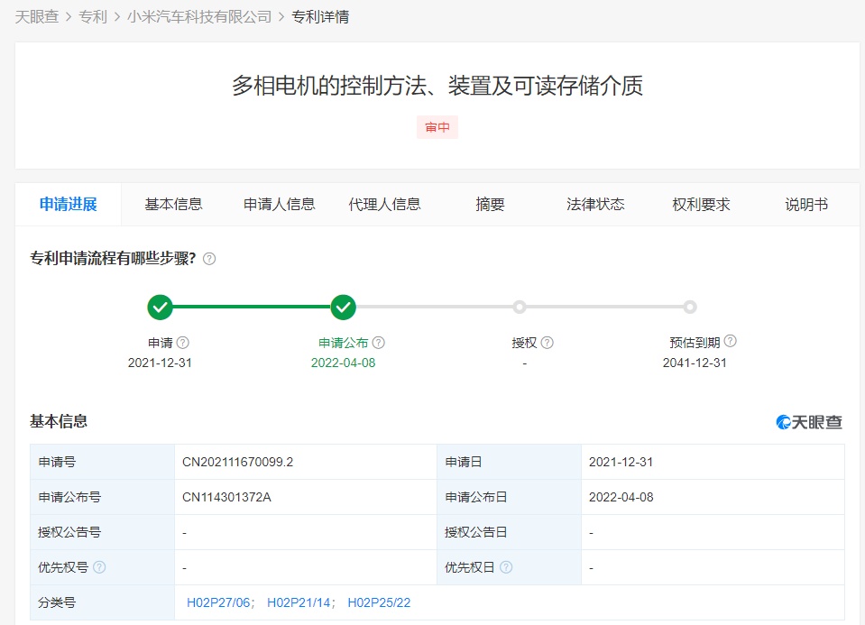Click publication number CN114301372A
The image size is (865, 625).
tap(226, 497)
